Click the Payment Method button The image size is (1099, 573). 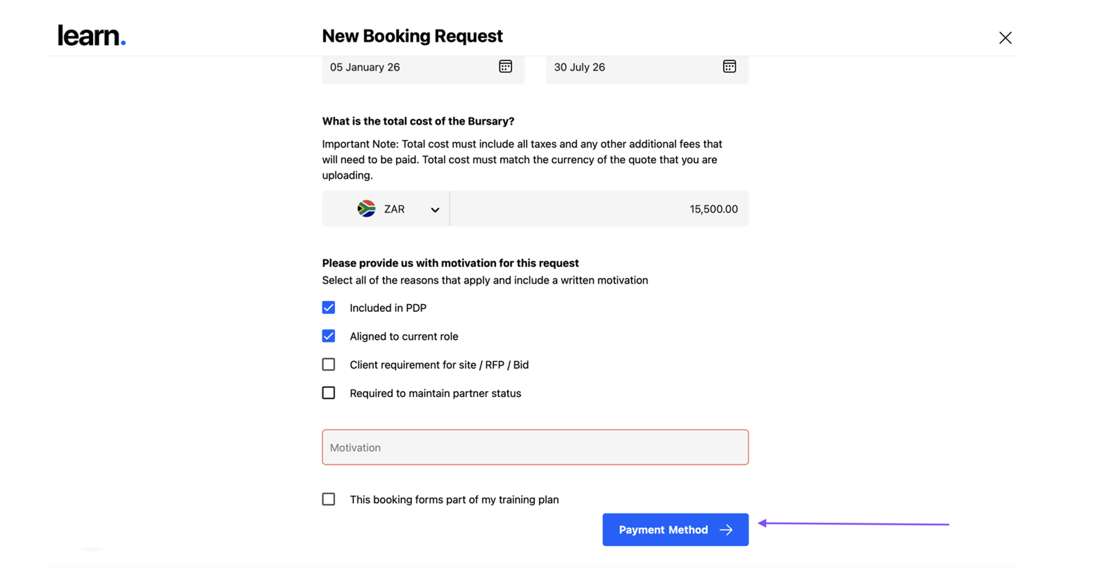click(x=663, y=530)
